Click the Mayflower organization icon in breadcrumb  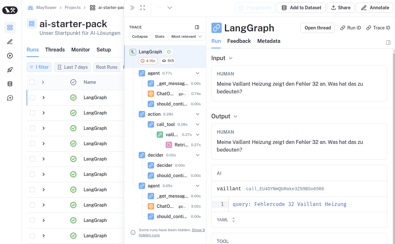(30, 7)
